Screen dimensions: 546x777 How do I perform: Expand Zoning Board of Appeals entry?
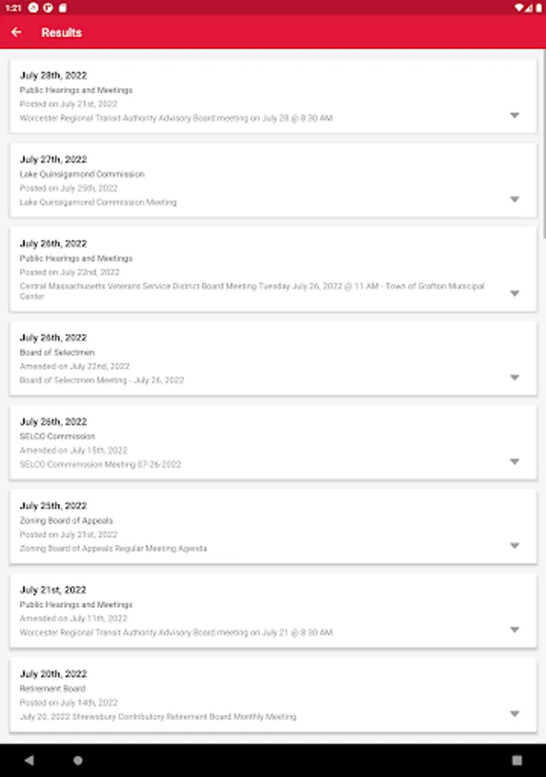click(514, 546)
